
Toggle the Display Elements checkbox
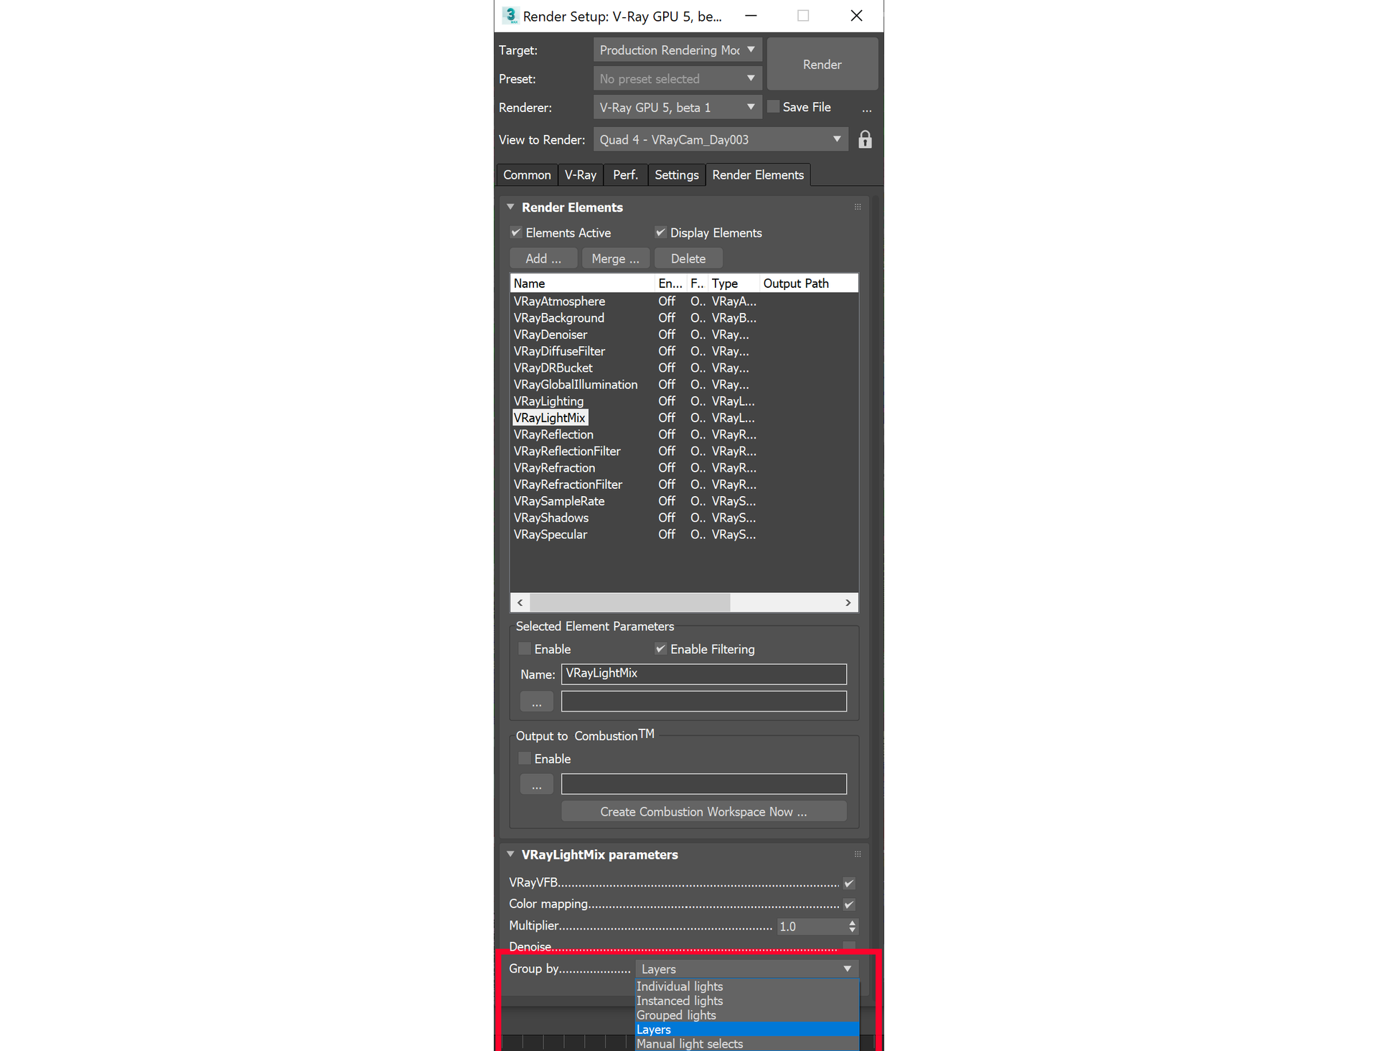click(x=660, y=232)
